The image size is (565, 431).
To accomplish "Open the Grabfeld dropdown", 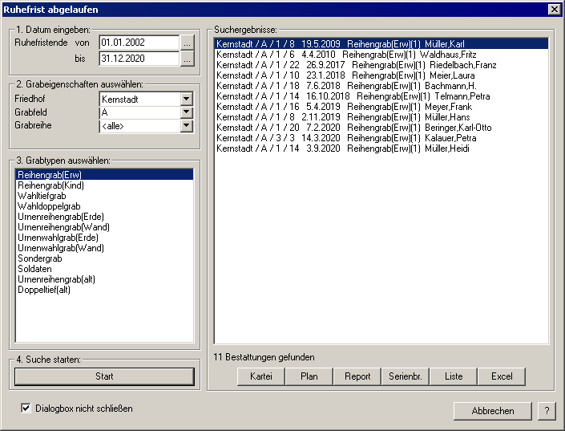I will [186, 112].
